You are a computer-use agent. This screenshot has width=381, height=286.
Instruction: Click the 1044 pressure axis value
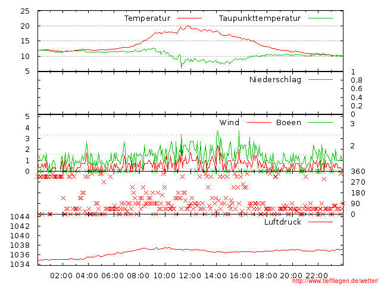tap(20, 216)
